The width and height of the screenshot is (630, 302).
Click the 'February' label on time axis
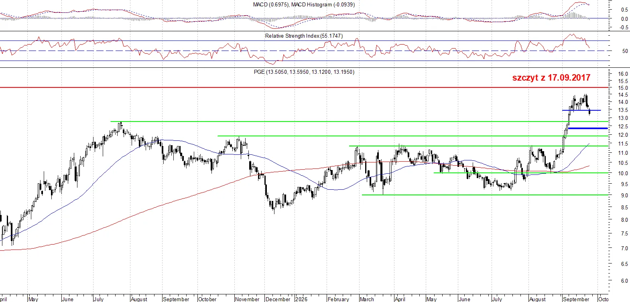[338, 299]
